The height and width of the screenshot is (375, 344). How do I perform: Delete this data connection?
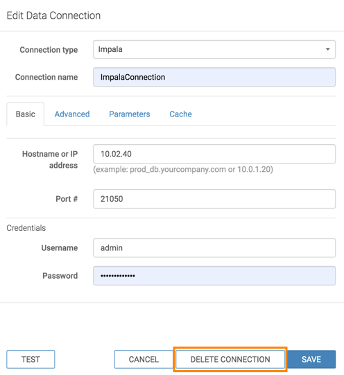click(230, 359)
